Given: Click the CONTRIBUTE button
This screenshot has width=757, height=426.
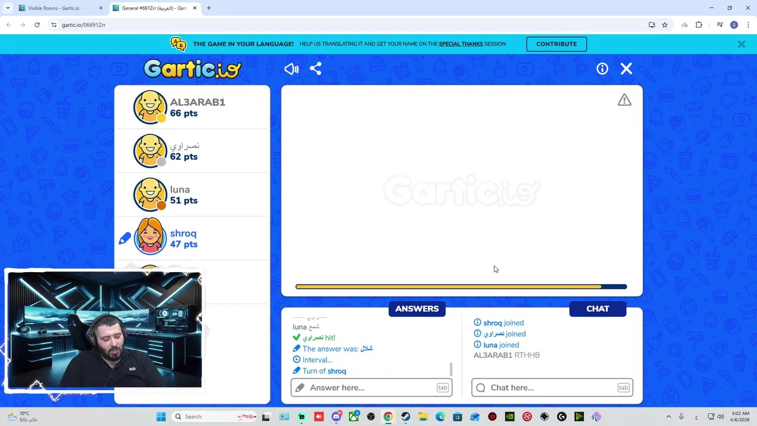Looking at the screenshot, I should 557,44.
